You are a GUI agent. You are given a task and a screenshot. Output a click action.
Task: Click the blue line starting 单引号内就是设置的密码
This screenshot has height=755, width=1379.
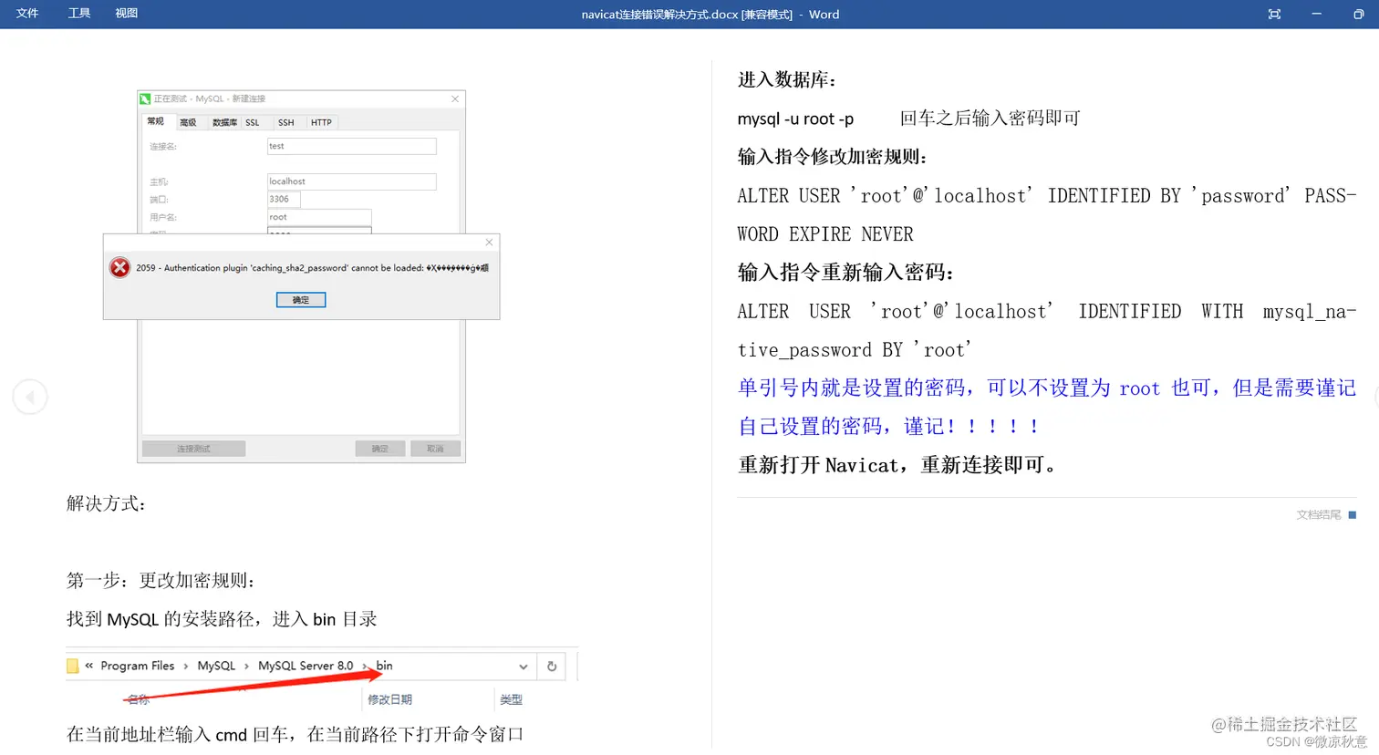pyautogui.click(x=1047, y=388)
